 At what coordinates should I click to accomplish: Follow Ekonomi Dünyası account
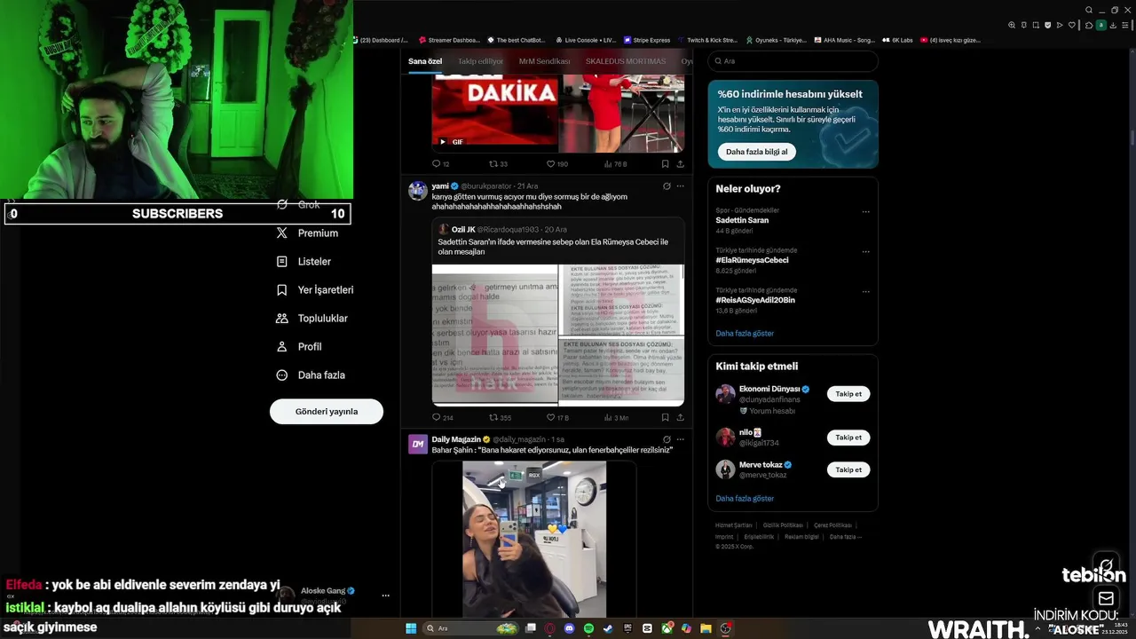pyautogui.click(x=848, y=394)
